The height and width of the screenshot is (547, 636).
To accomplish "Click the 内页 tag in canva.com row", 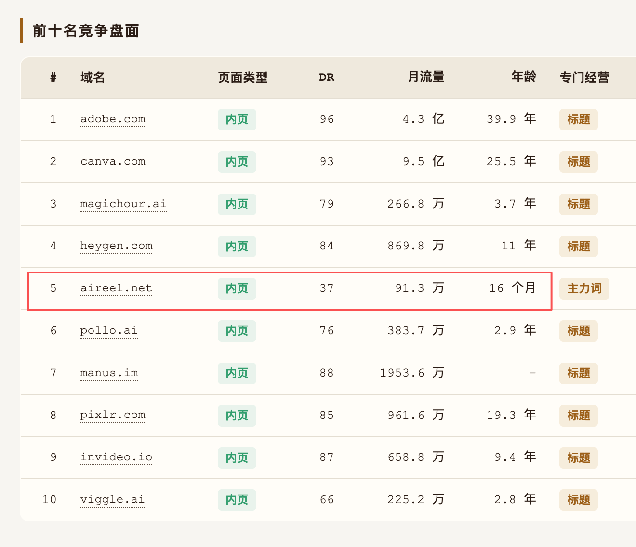I will [237, 162].
